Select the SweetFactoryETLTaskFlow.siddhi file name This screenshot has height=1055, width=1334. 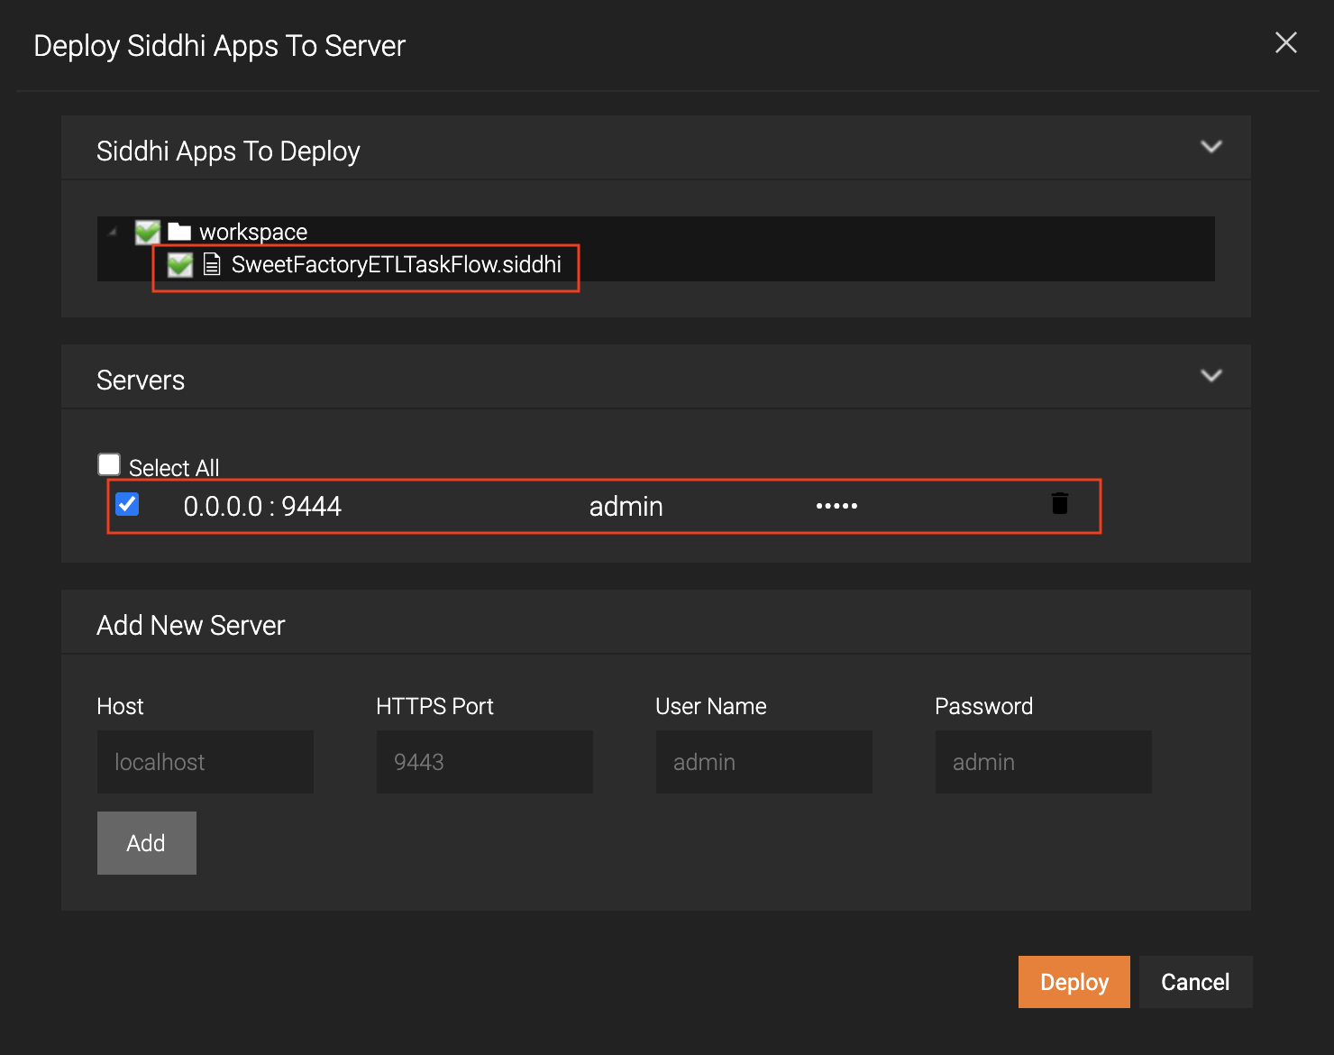(397, 264)
